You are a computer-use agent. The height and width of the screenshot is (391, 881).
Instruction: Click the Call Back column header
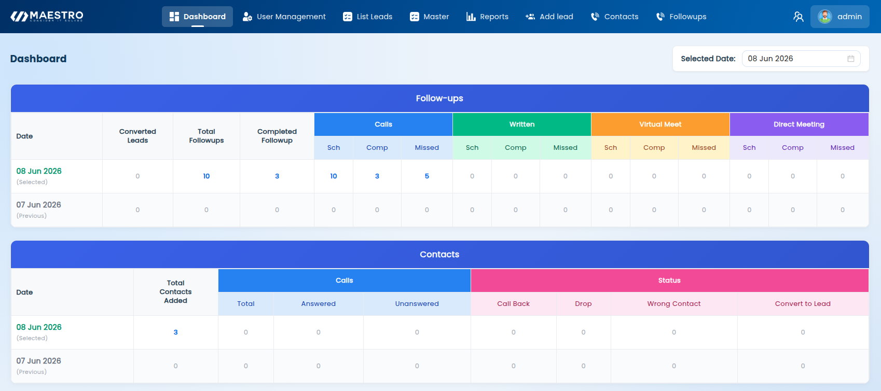pyautogui.click(x=514, y=304)
